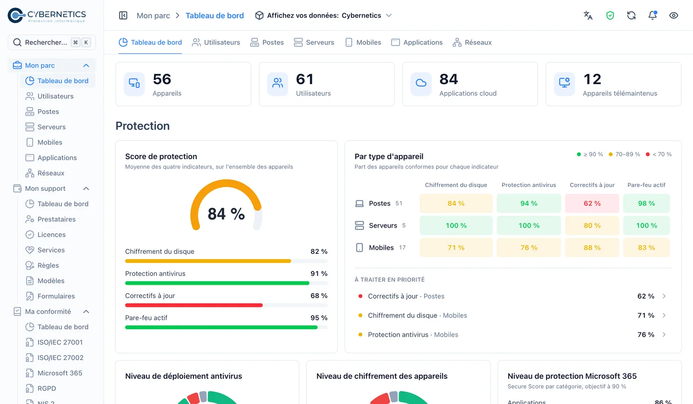
Task: Click the cube icon beside Affichez vos données
Action: pyautogui.click(x=259, y=15)
